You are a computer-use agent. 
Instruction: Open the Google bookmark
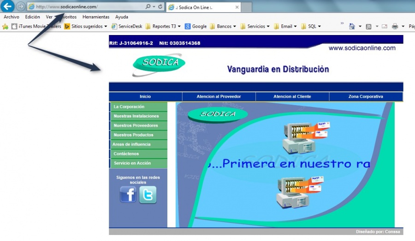click(196, 26)
